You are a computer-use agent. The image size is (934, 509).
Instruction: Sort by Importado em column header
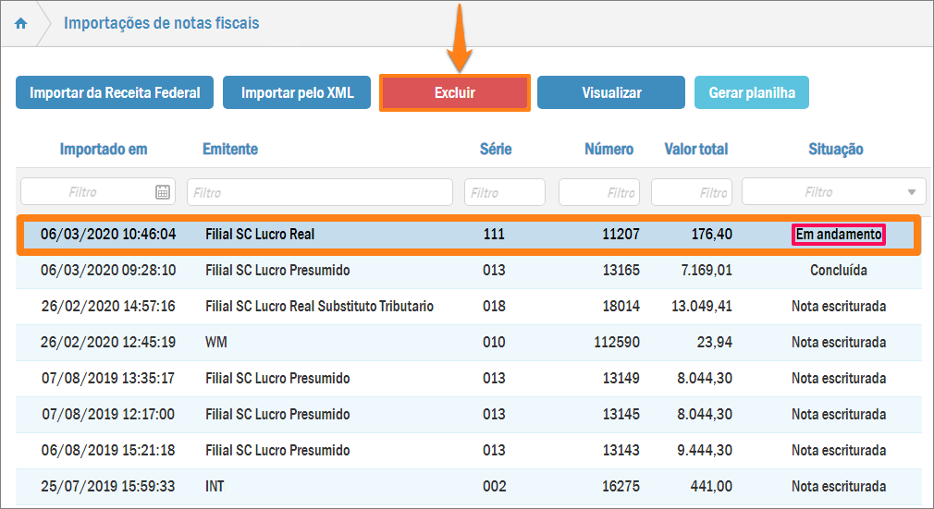104,149
